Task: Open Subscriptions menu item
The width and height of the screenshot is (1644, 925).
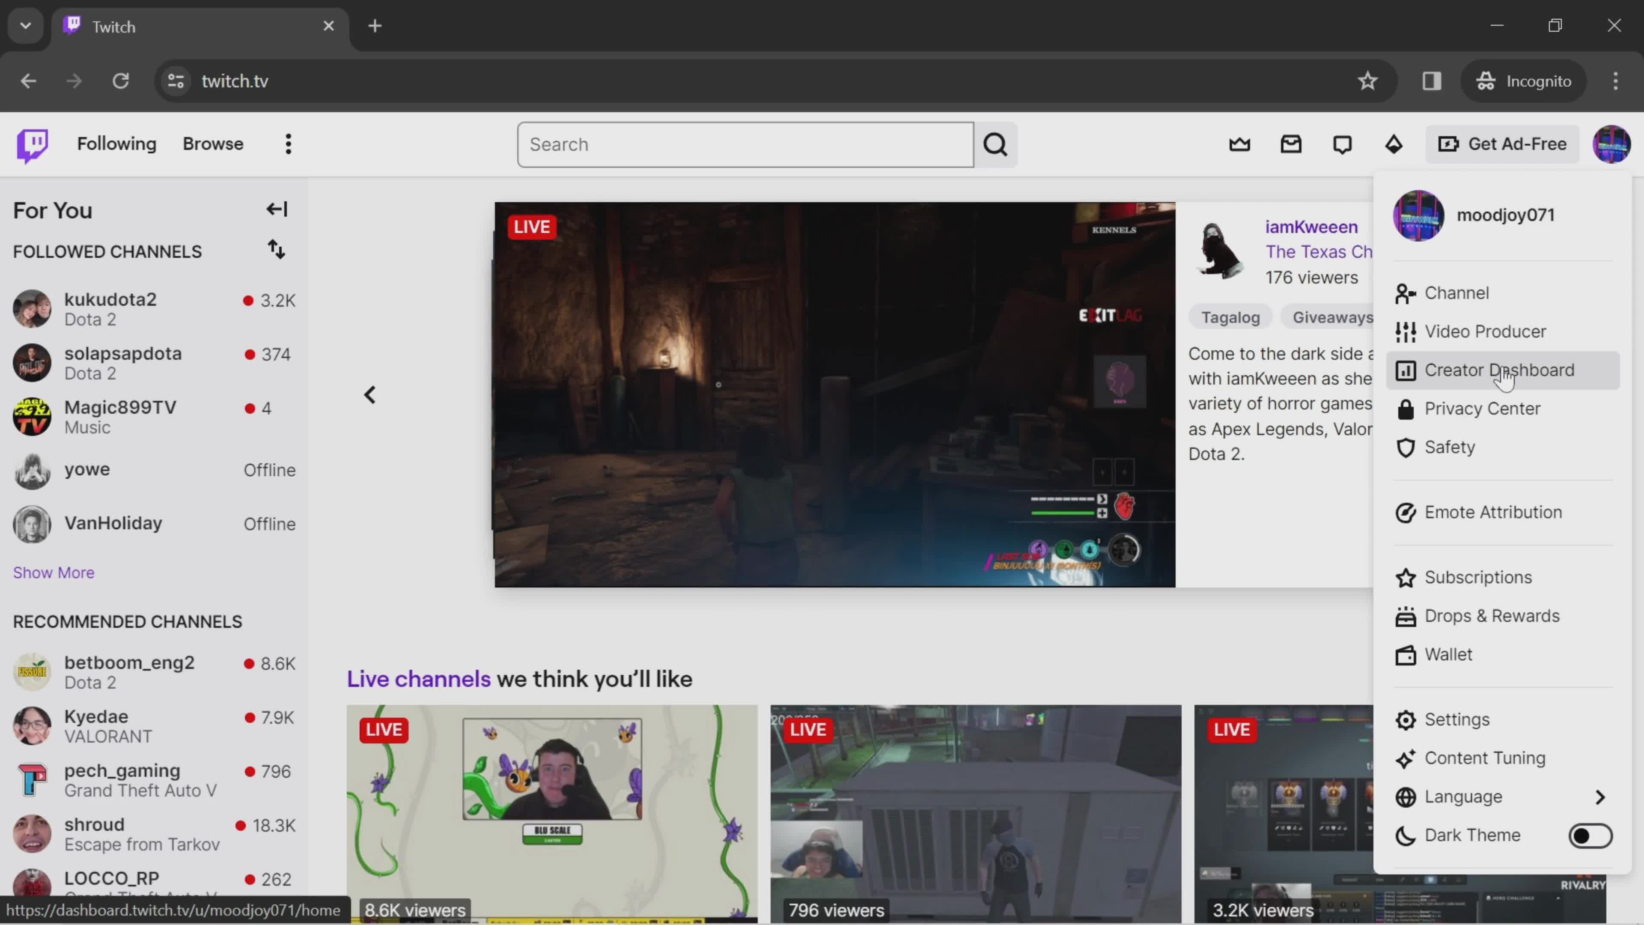Action: pos(1503,577)
